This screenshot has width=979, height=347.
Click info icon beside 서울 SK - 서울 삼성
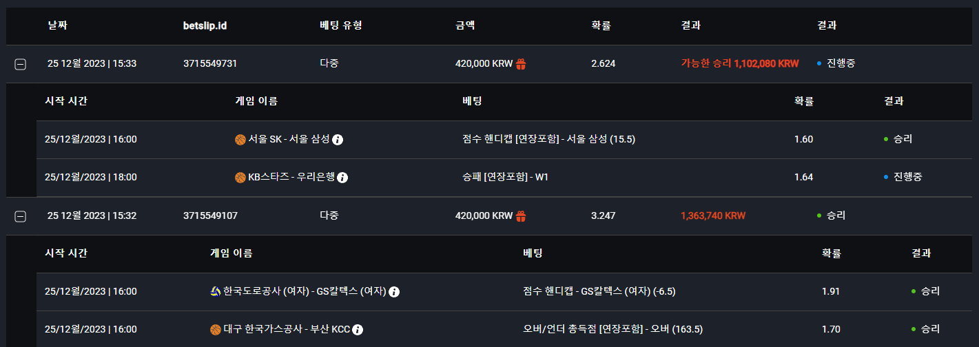coord(338,140)
